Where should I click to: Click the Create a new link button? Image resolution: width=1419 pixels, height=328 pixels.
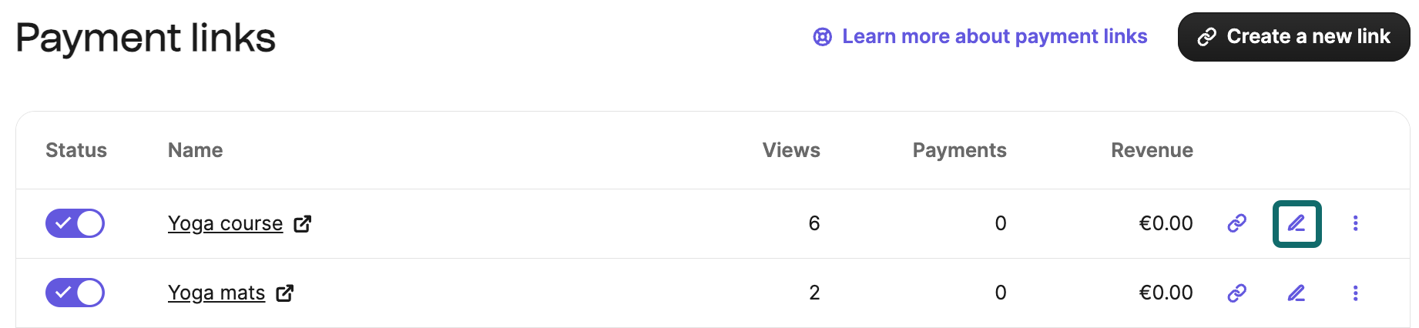[x=1293, y=37]
